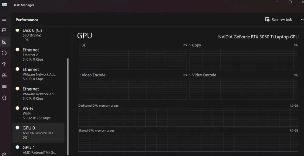Click the performance list vertical scrollbar

(x=68, y=107)
